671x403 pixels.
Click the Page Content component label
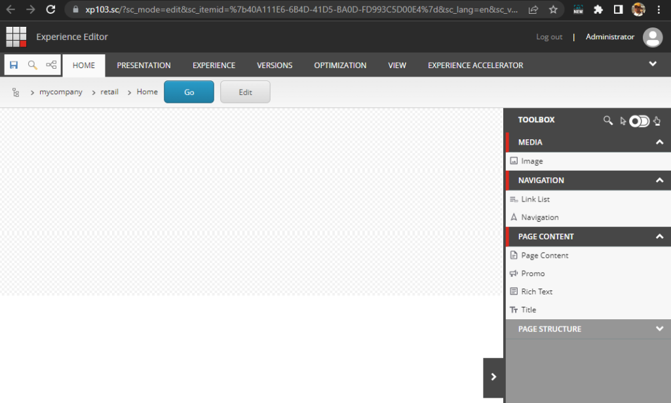[545, 256]
